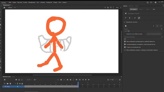This screenshot has height=92, width=164.
Task: Click the center stage icon
Action: tap(105, 7)
